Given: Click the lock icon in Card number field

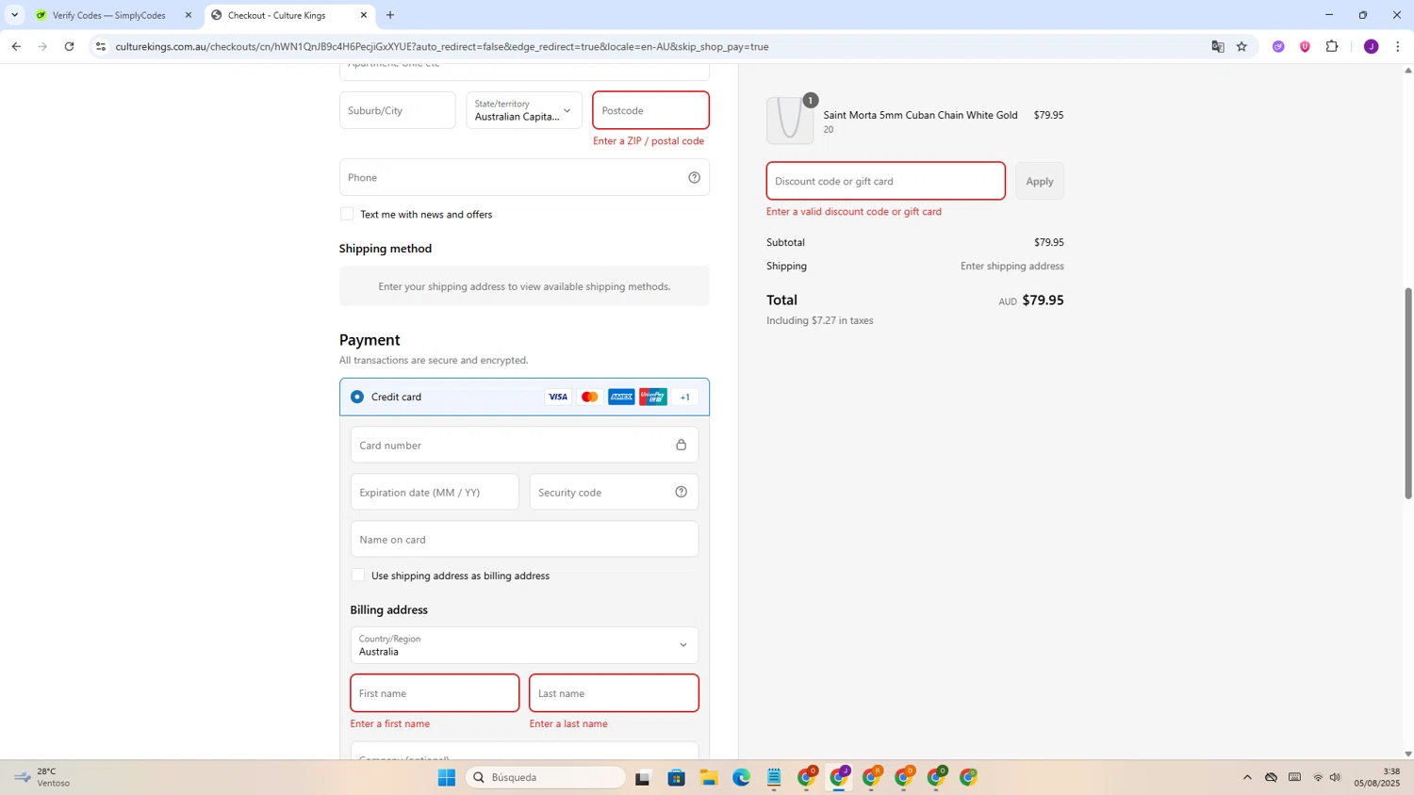Looking at the screenshot, I should (681, 445).
